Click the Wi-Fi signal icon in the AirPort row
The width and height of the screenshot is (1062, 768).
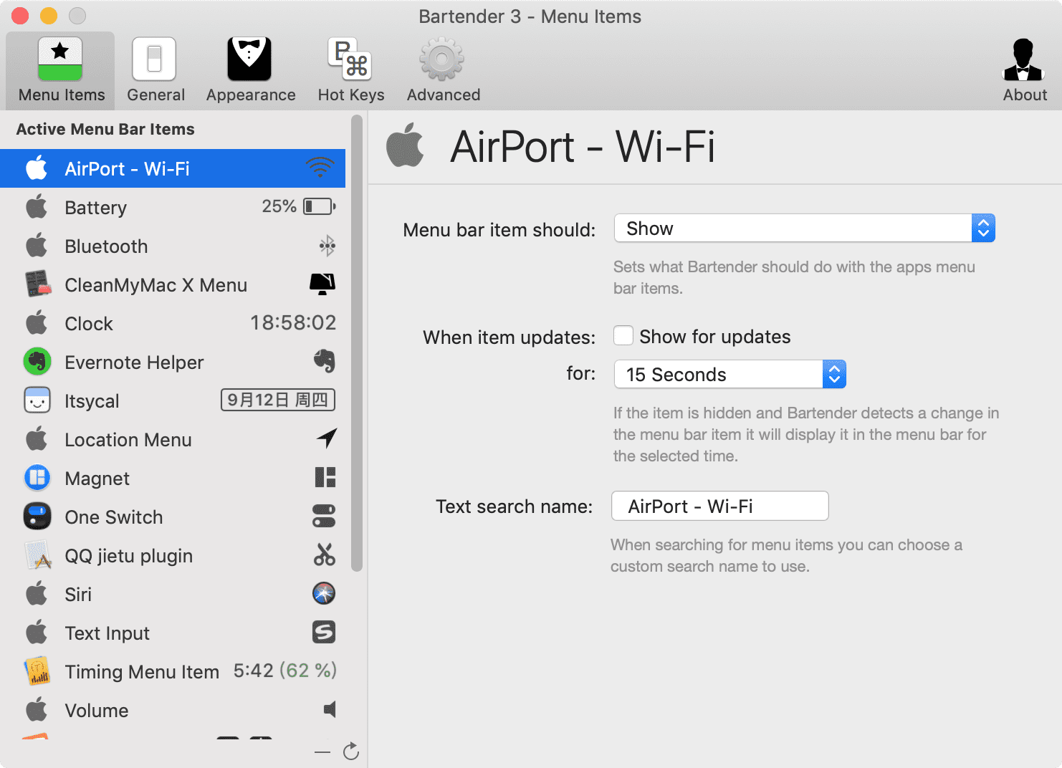click(x=320, y=168)
